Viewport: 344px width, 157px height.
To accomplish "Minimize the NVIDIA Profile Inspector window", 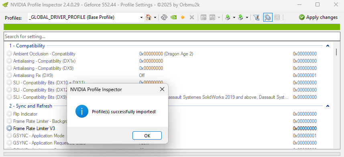I will coord(300,4).
